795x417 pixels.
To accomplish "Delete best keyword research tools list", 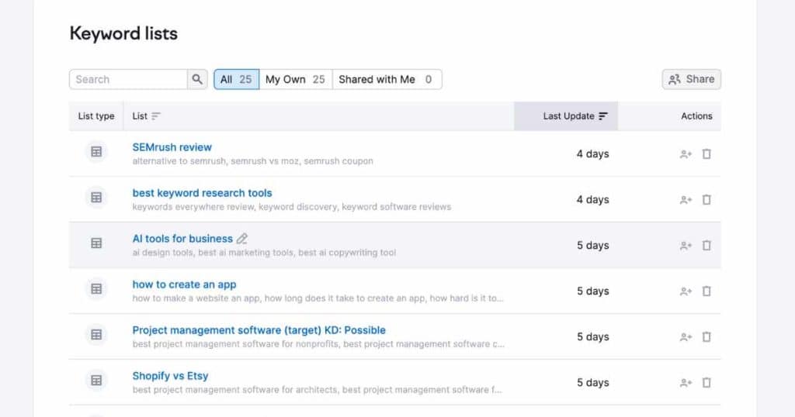I will [x=706, y=200].
